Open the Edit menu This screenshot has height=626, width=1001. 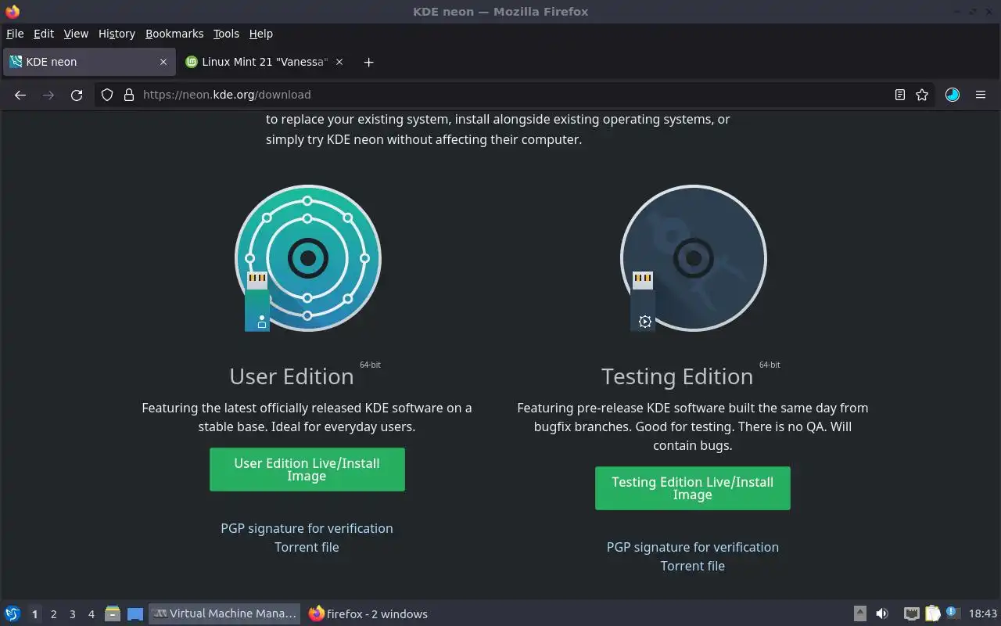coord(44,34)
